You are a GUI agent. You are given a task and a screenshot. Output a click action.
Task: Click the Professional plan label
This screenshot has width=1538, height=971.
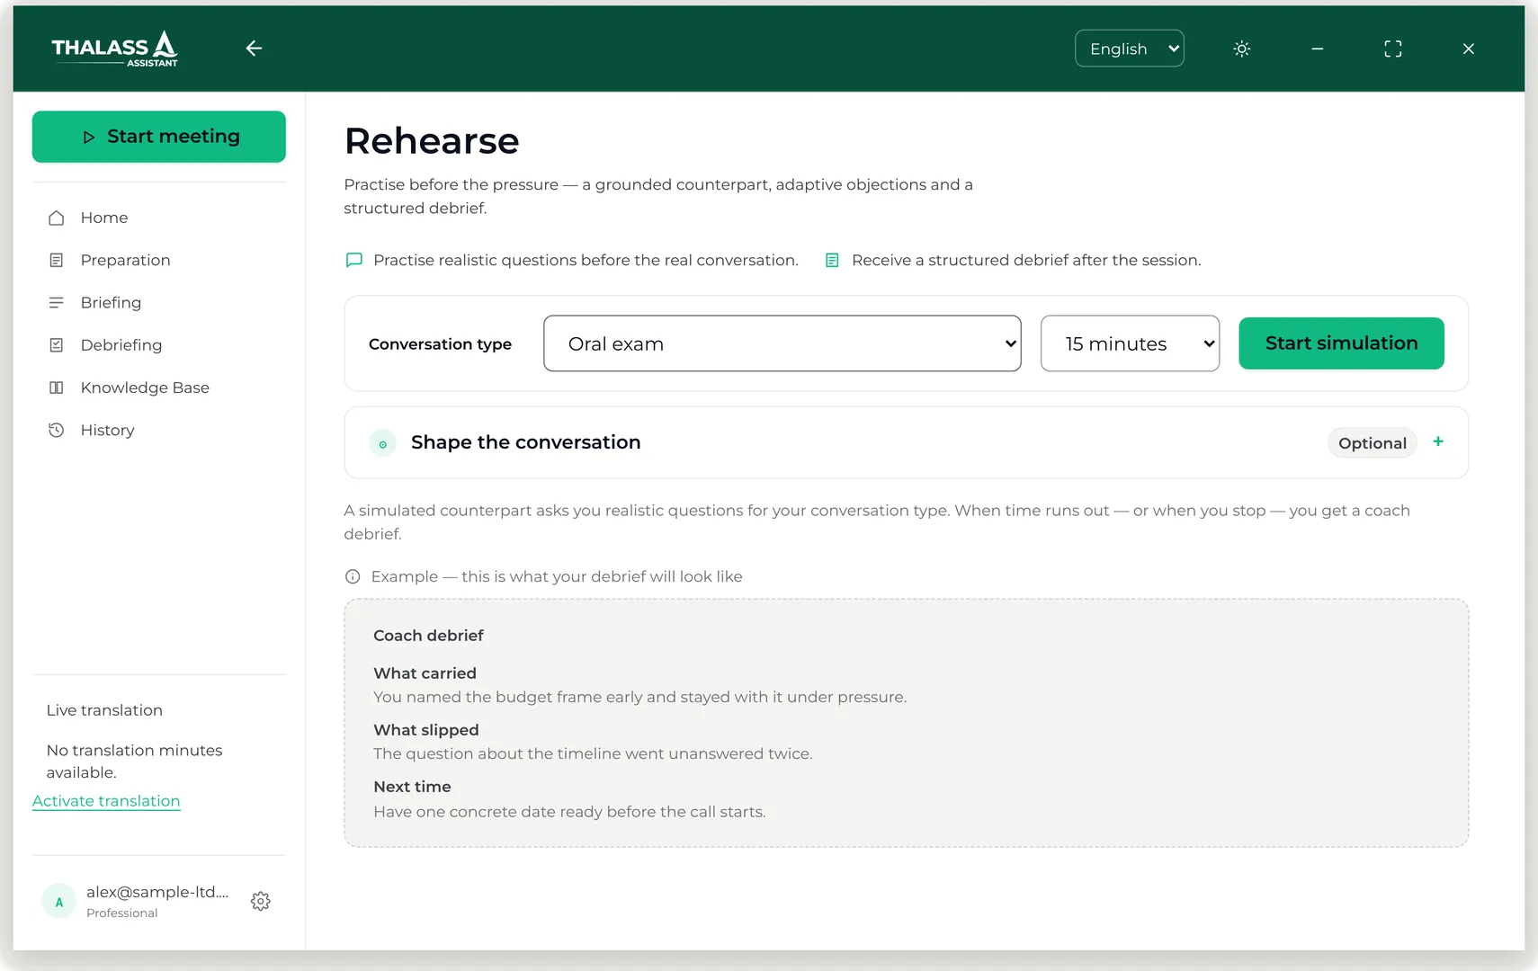121,913
